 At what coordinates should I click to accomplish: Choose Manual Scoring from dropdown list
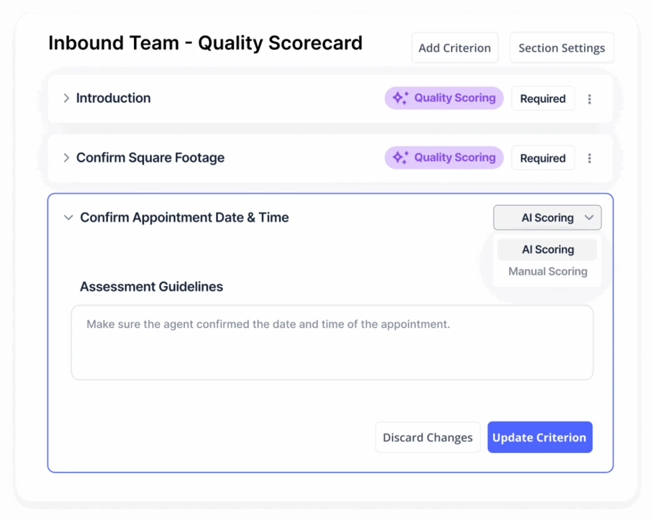pyautogui.click(x=548, y=271)
